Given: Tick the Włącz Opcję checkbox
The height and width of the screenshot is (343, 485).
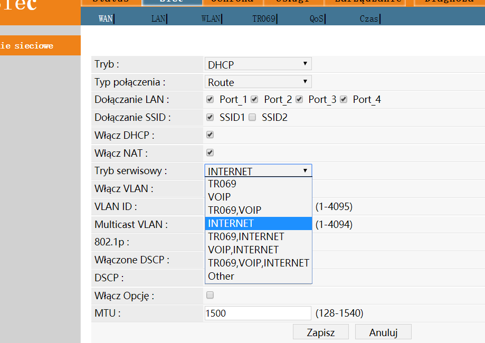Looking at the screenshot, I should point(210,295).
